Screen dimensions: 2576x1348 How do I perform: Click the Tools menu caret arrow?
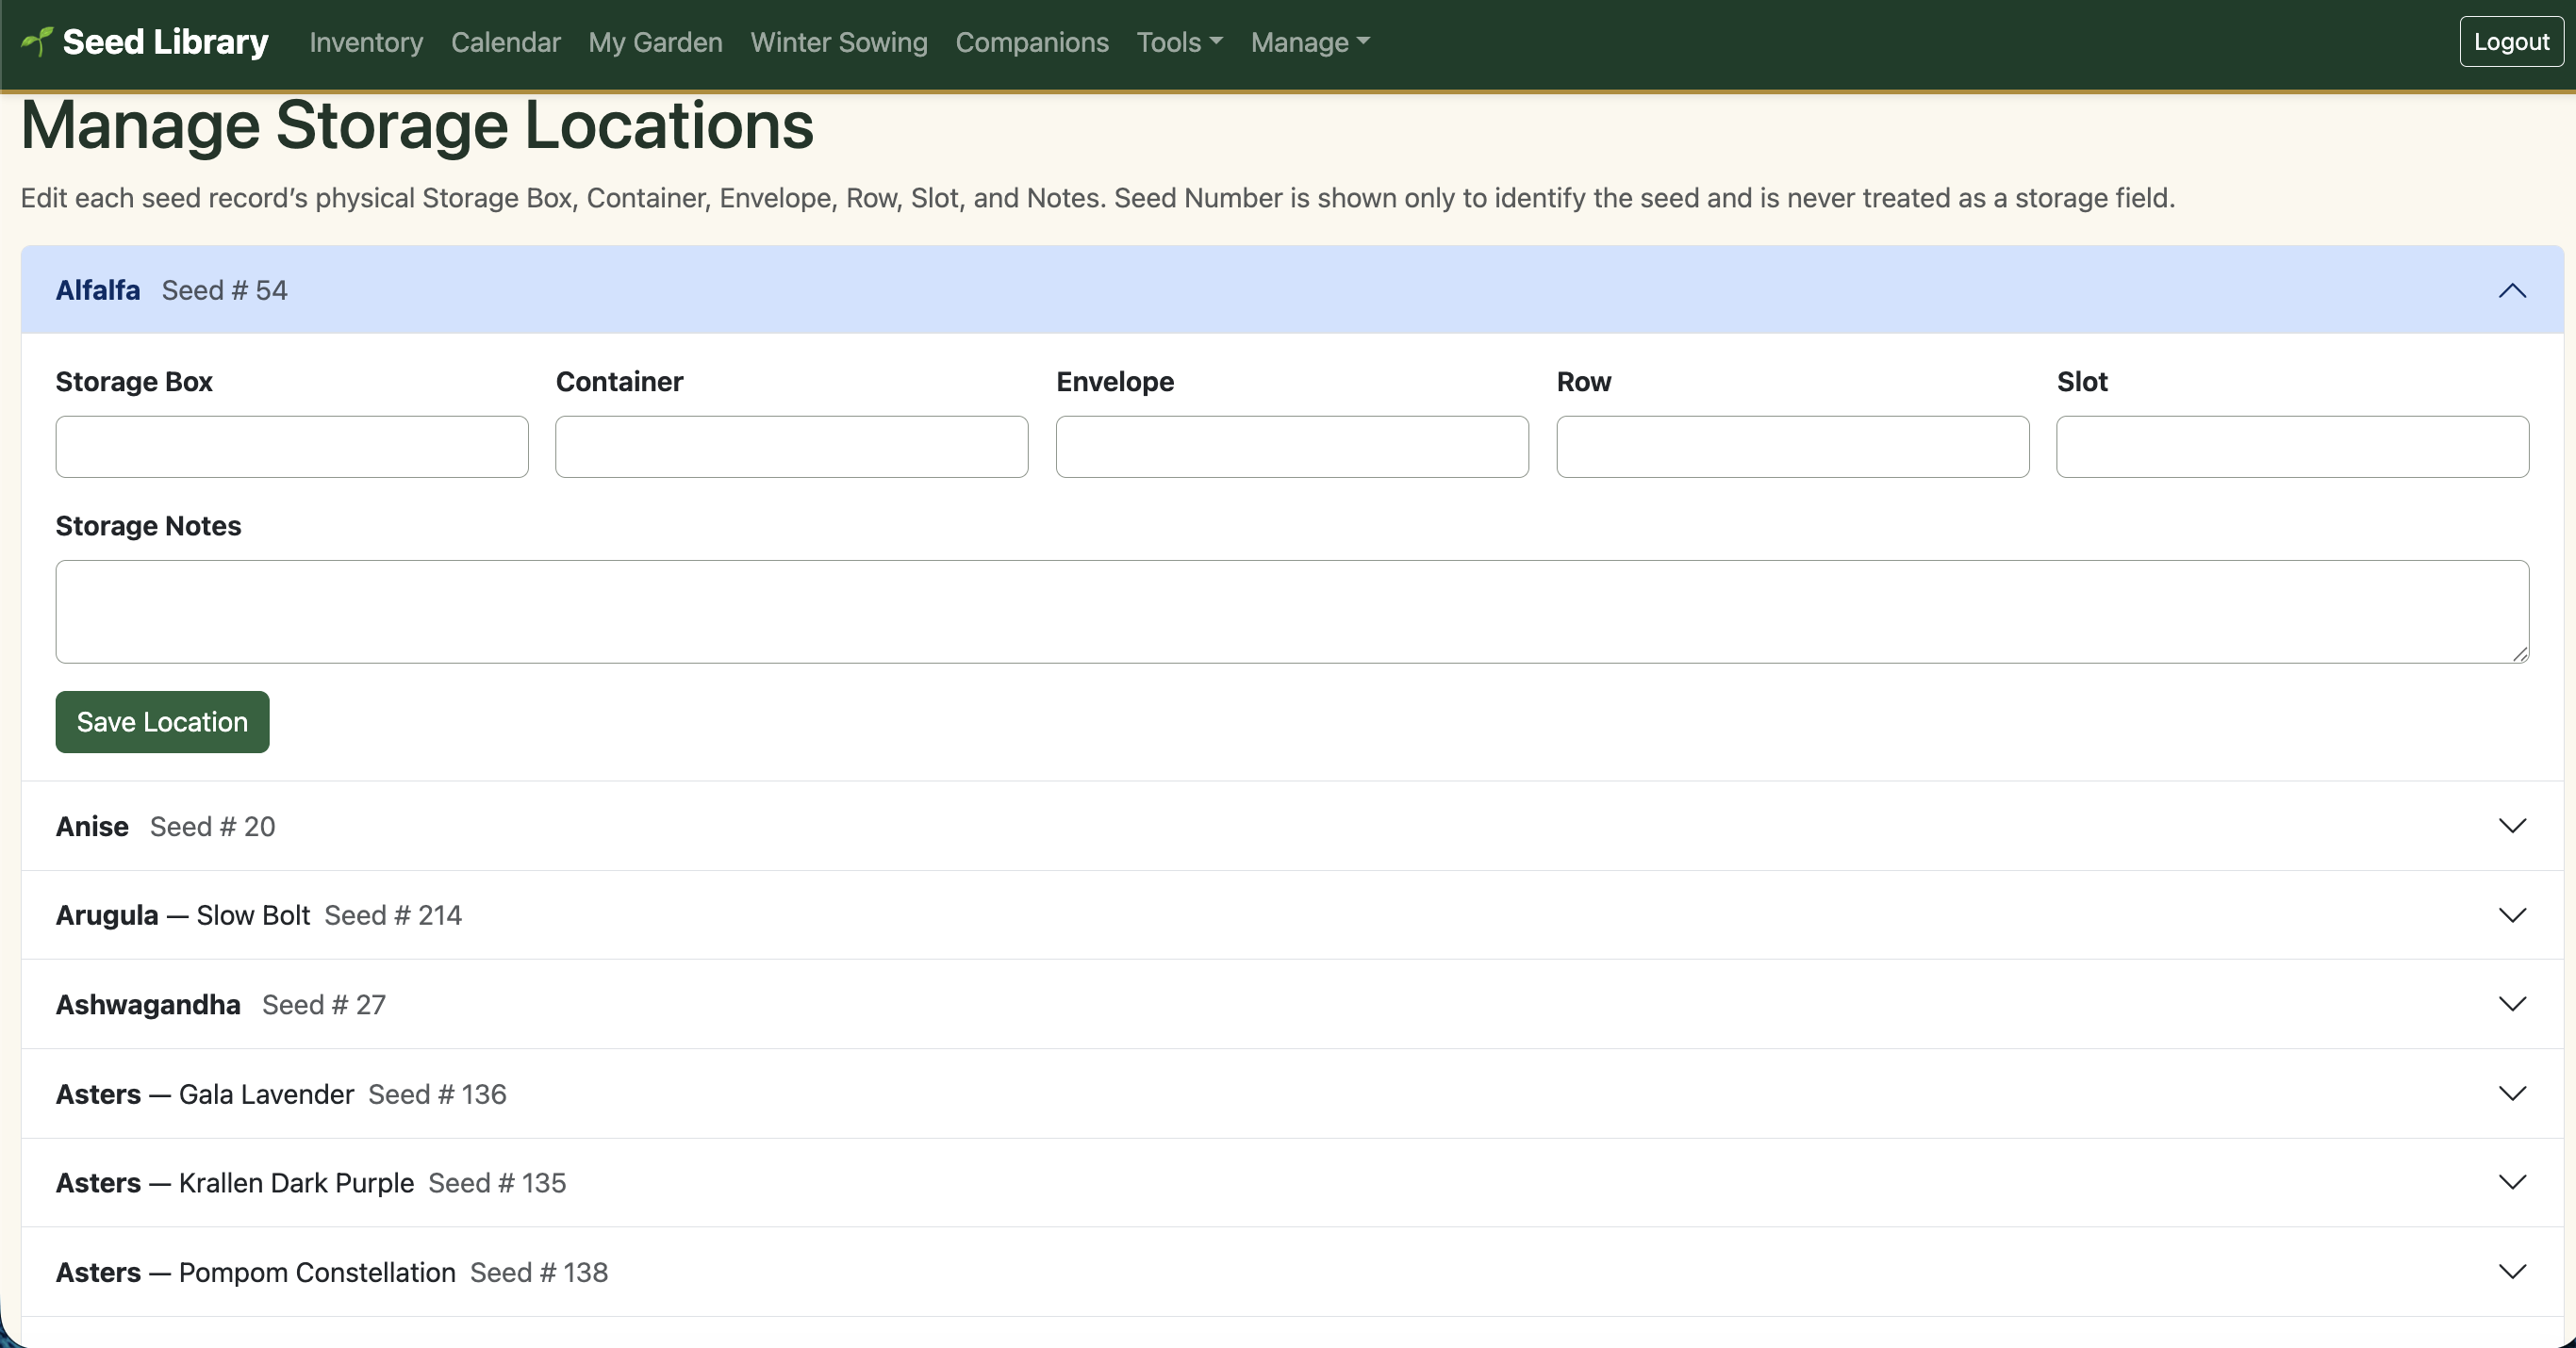(x=1216, y=42)
